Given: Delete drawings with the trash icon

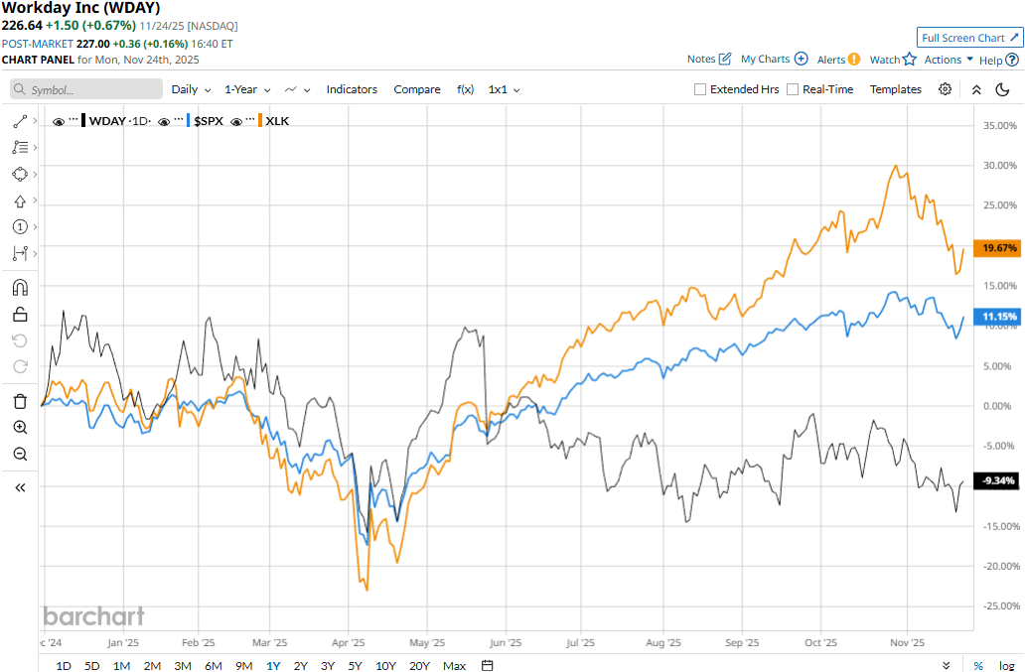Looking at the screenshot, I should (x=20, y=401).
